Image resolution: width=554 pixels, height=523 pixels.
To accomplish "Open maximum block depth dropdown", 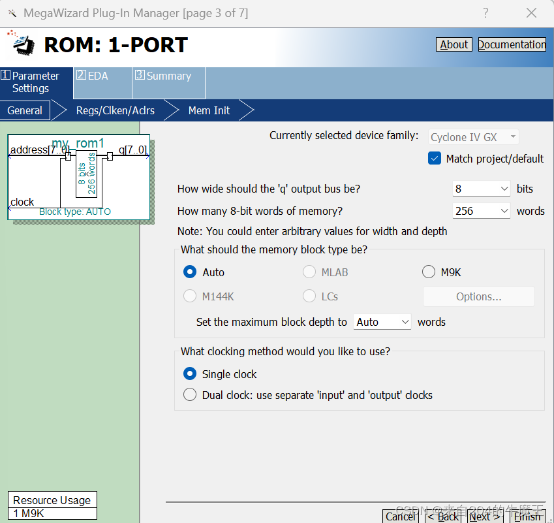I will 382,322.
